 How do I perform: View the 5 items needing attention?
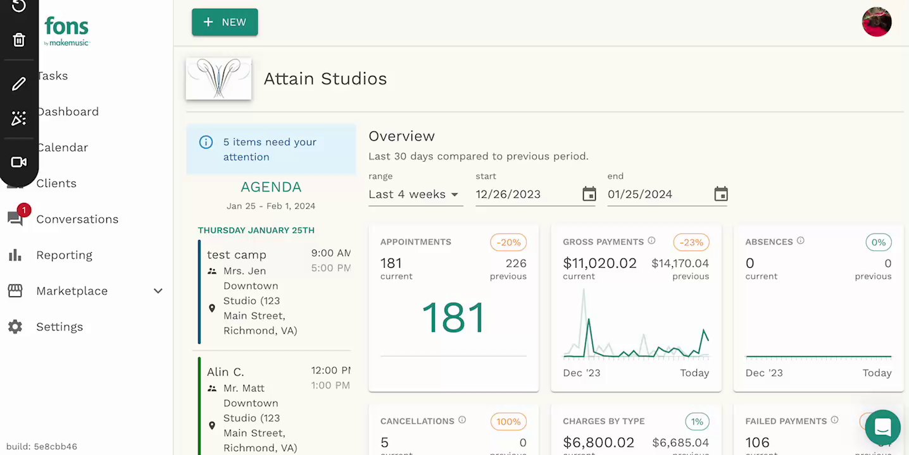[270, 150]
